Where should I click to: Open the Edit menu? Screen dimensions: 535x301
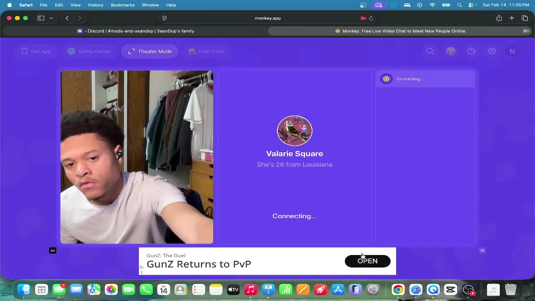59,5
